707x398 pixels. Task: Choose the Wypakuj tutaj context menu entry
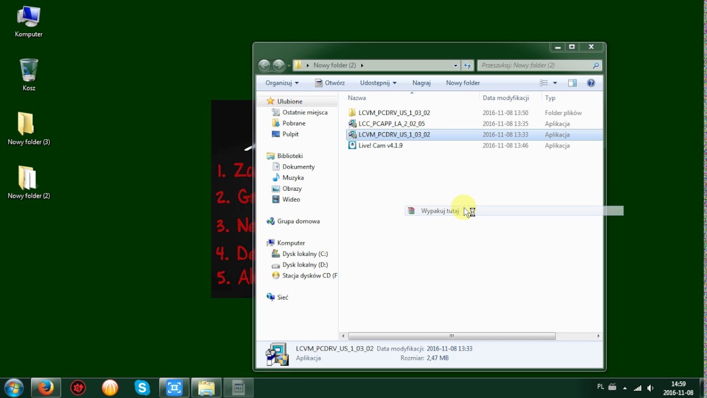click(514, 211)
